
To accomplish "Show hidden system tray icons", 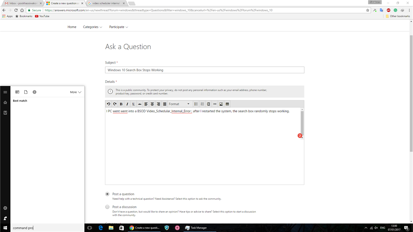I will (x=366, y=228).
